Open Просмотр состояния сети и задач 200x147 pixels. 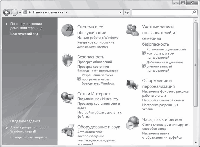(99, 106)
